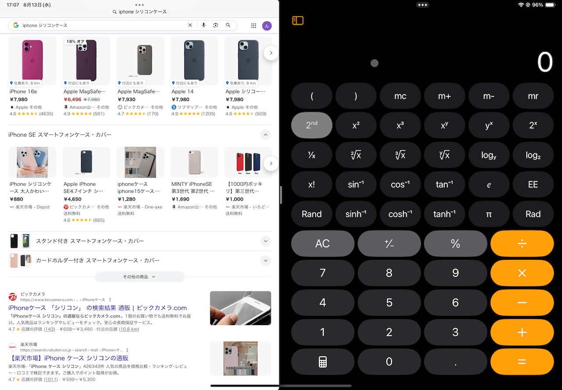
Task: Tap the y-th root function key
Action: [x=444, y=155]
